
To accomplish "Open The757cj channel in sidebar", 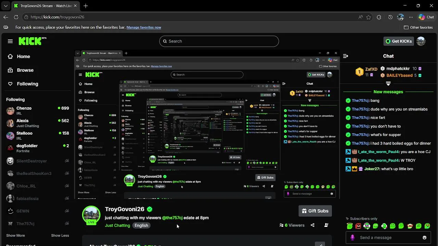I will (38, 224).
